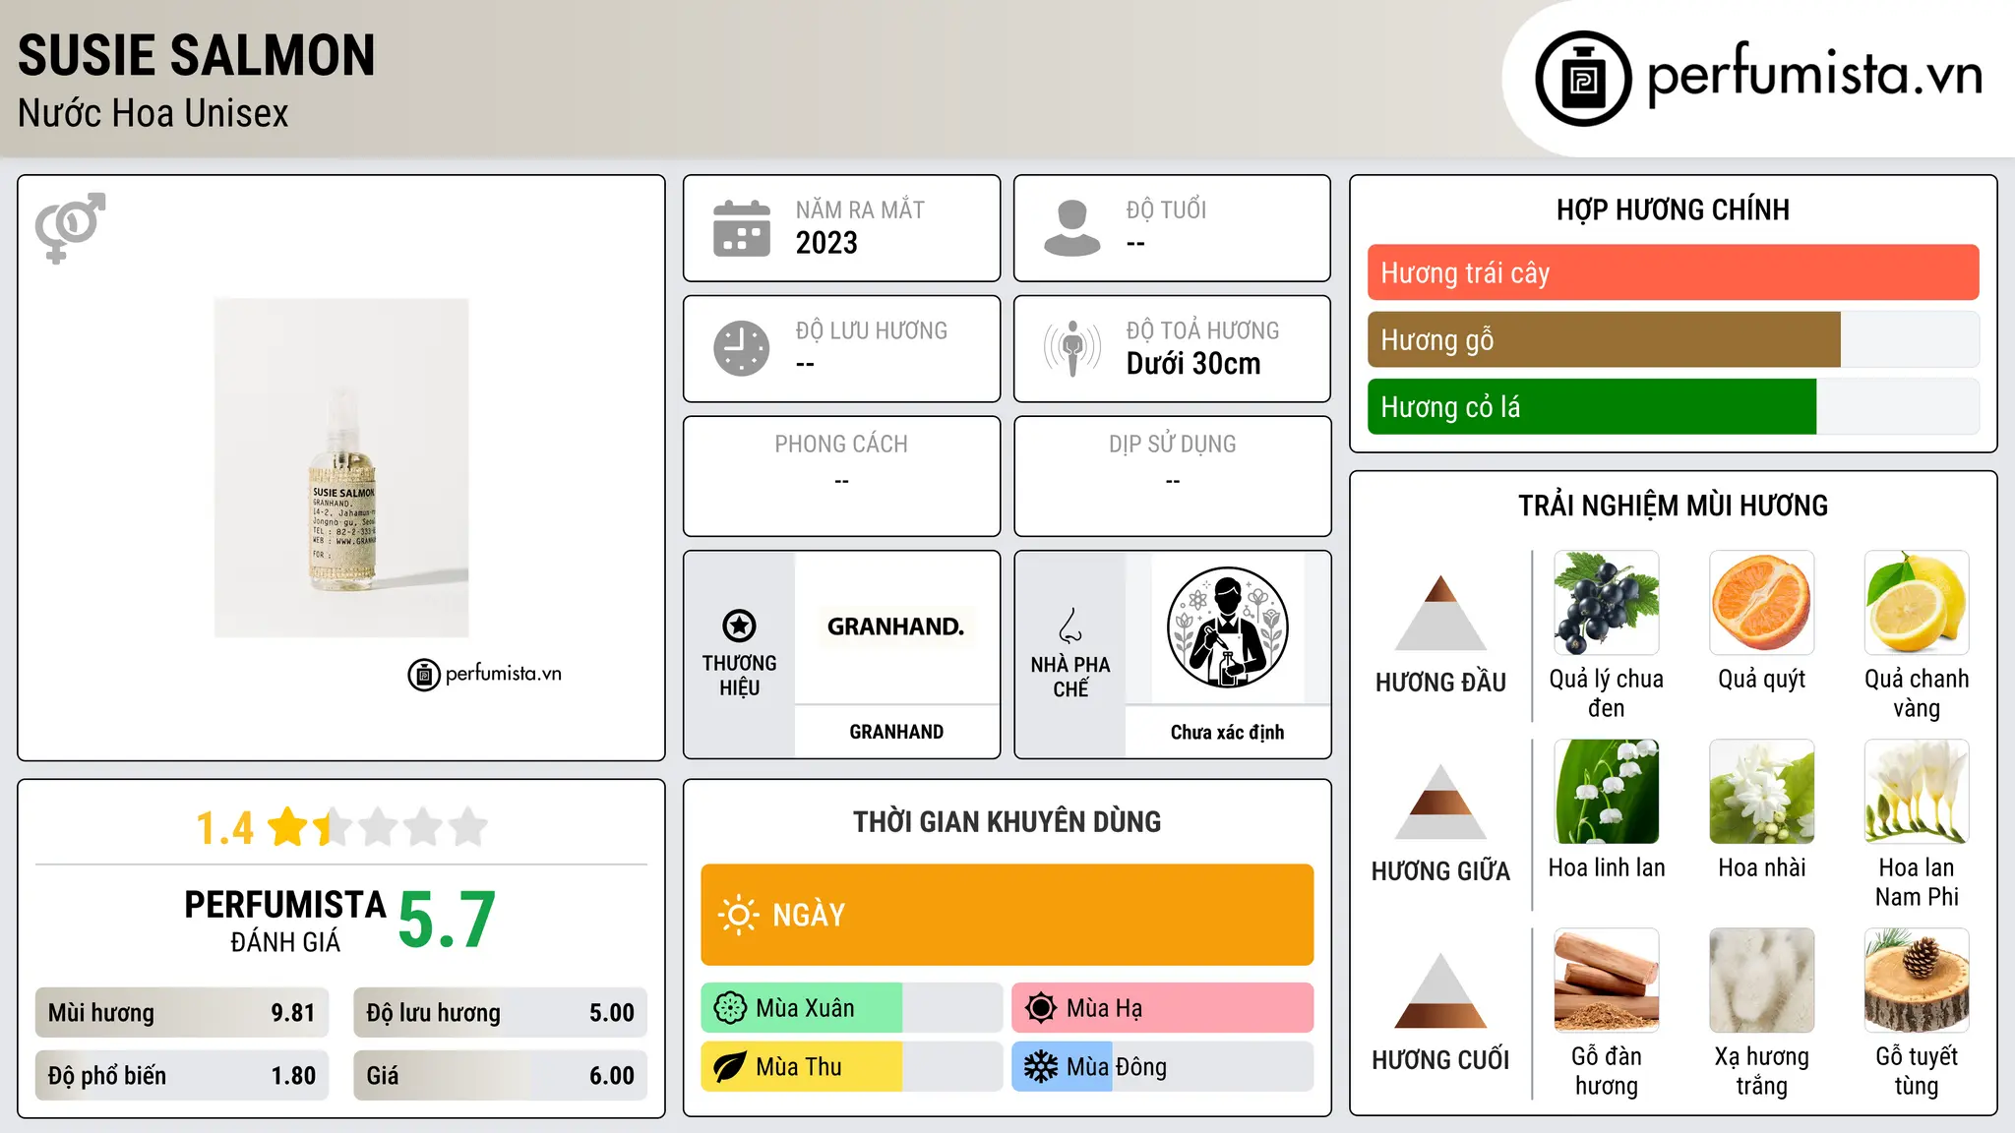
Task: Click the Dưới 30cm sillage value
Action: pos(1193,364)
